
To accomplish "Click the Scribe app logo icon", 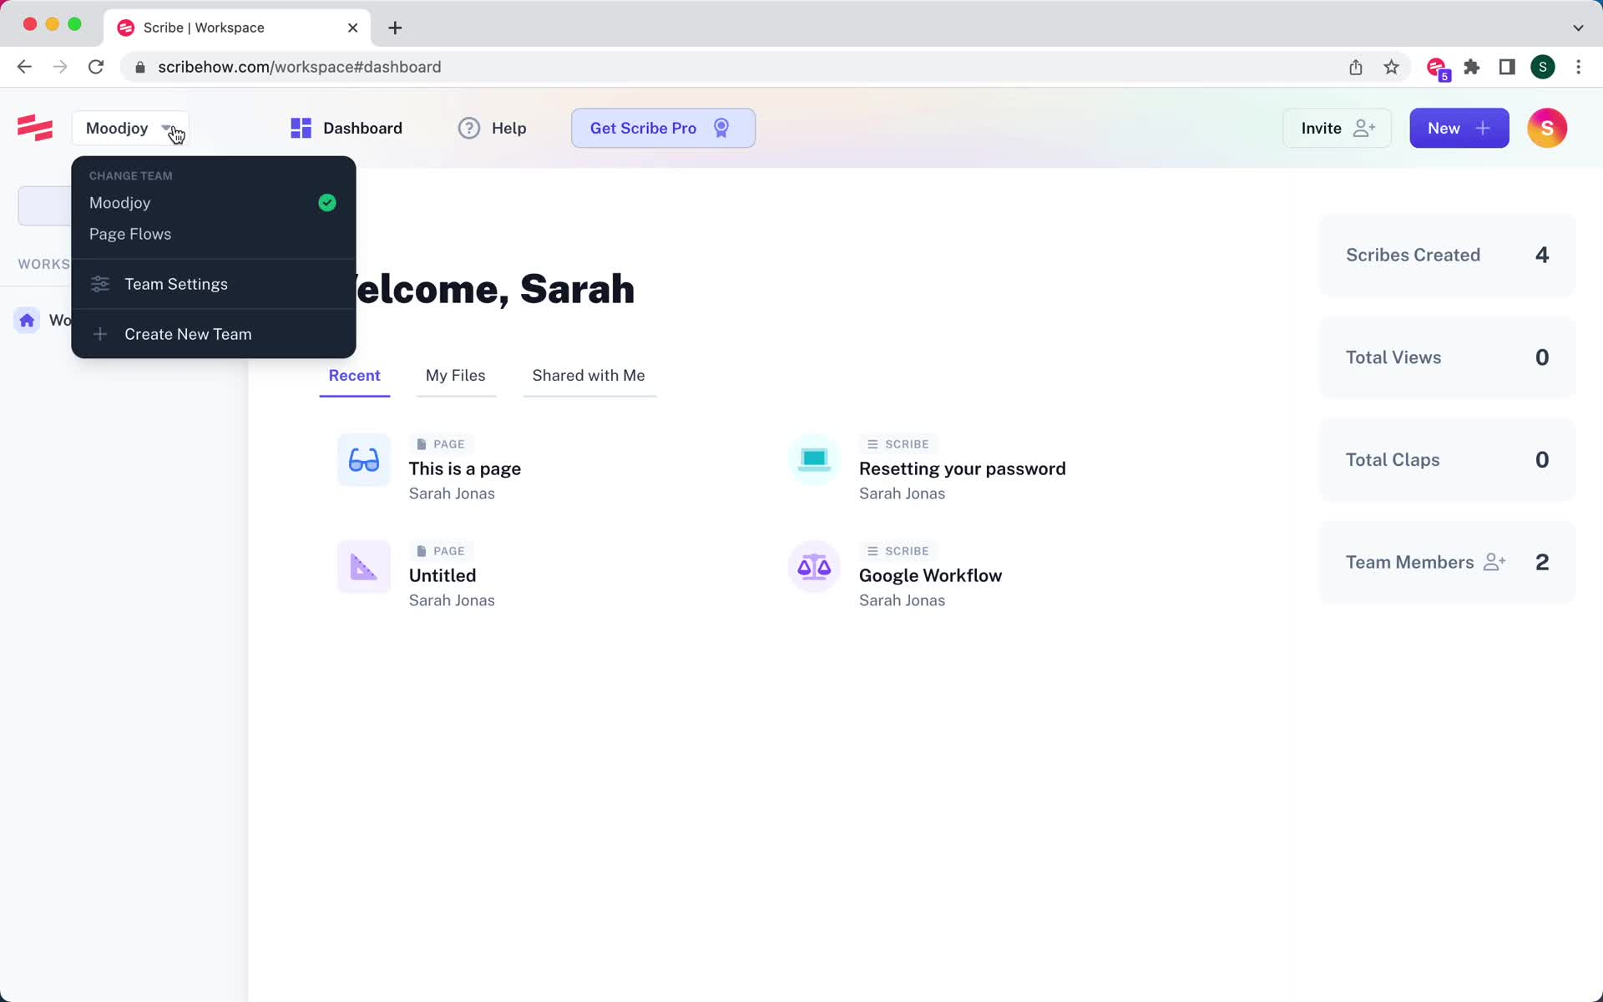I will pos(33,128).
